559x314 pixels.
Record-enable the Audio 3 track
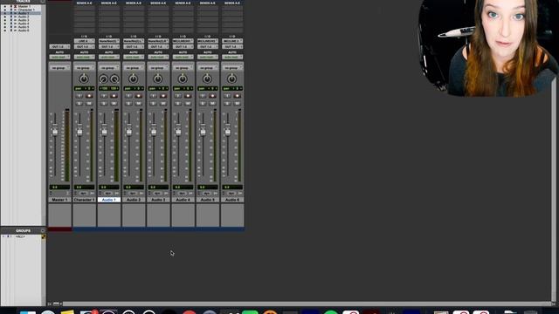(x=163, y=96)
